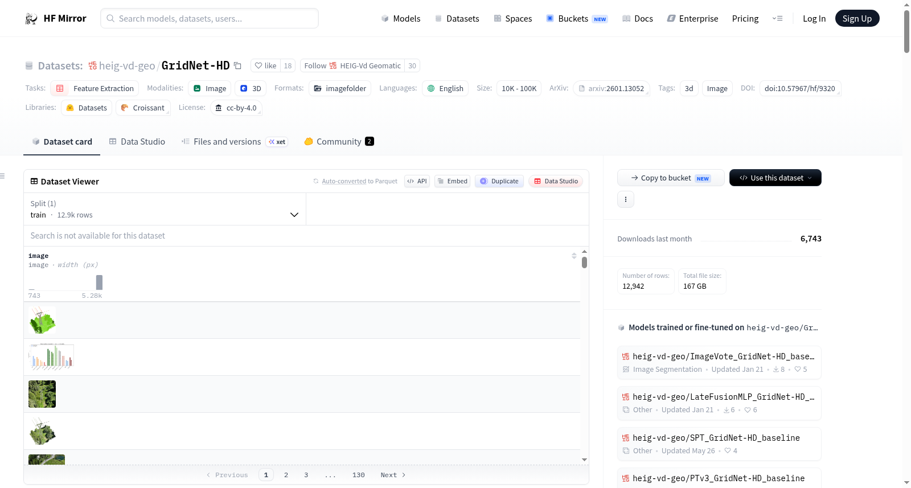Screen dimensions: 911x488
Task: Select the 3D modality tag
Action: click(x=251, y=88)
